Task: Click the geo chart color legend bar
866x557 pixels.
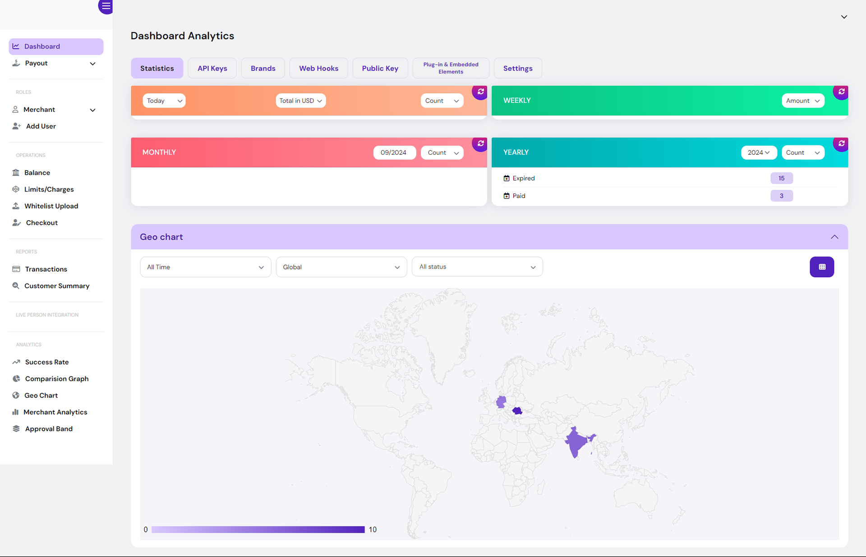Action: 258,530
